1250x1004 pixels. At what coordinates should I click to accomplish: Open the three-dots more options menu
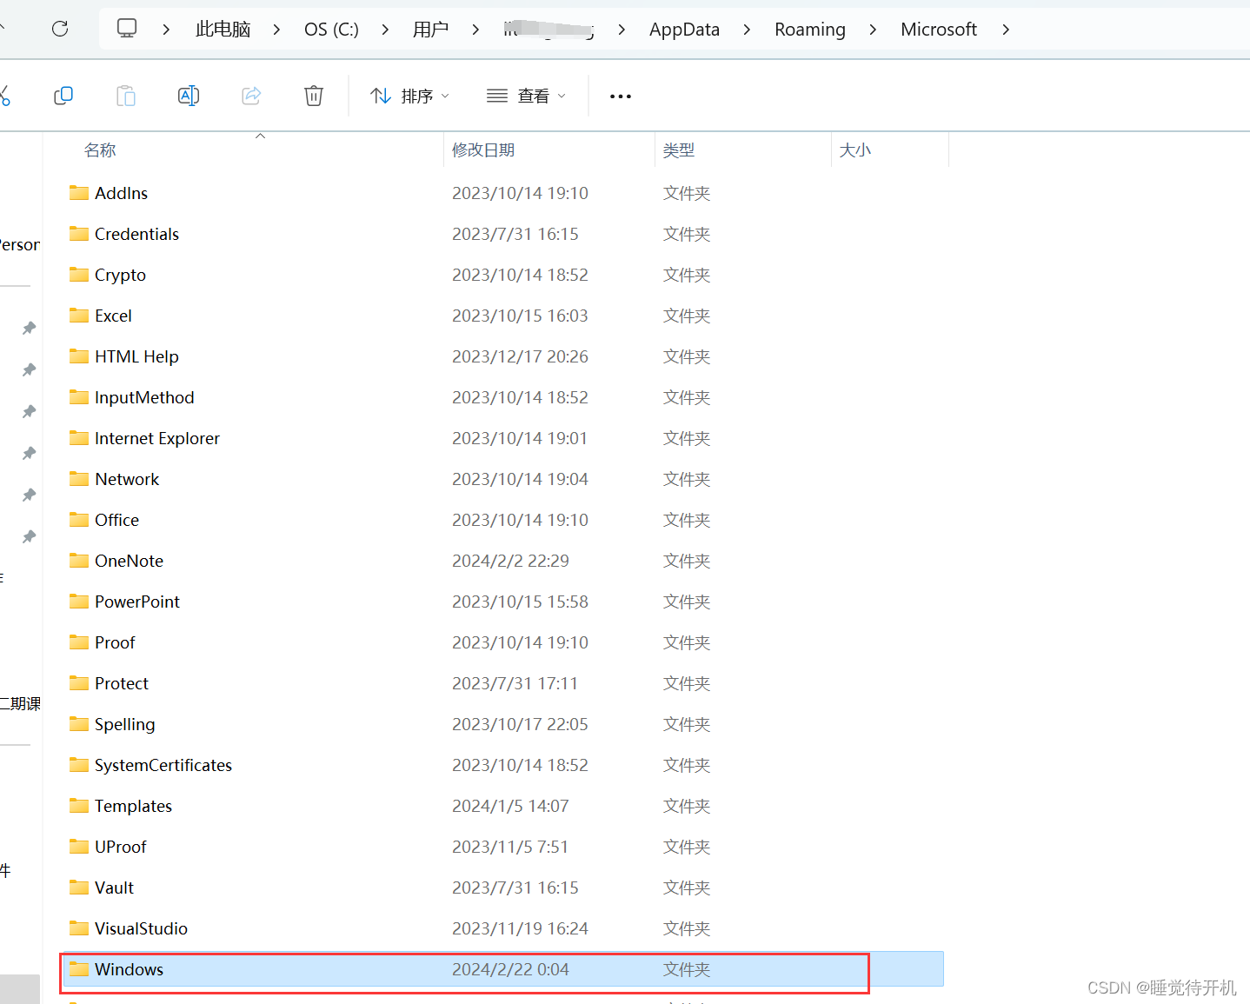click(621, 96)
